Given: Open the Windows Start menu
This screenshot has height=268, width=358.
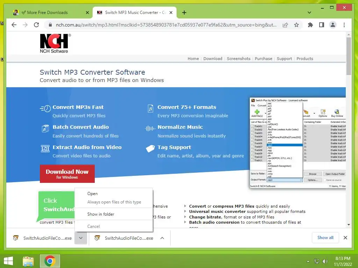Looking at the screenshot, I should tap(8, 261).
